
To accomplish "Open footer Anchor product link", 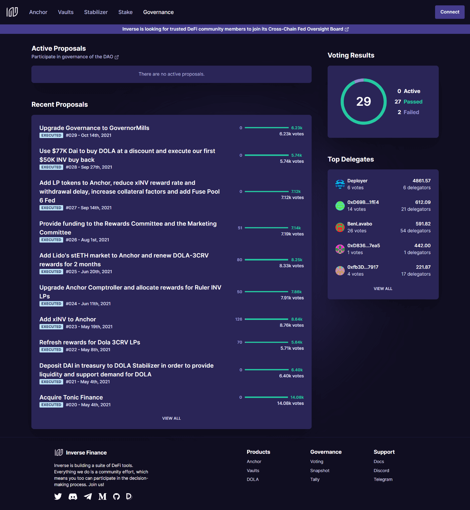I will tap(254, 462).
